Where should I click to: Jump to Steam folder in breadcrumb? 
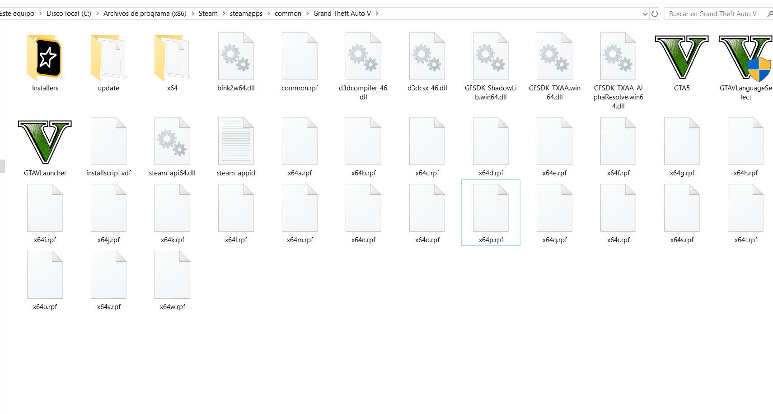(x=208, y=14)
